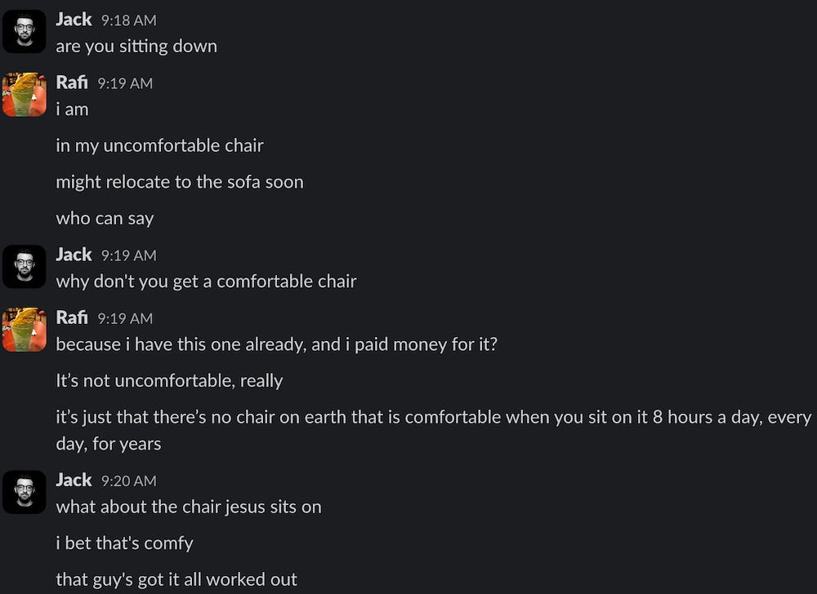Click the 'that guy's got it all worked out' message
The width and height of the screenshot is (817, 594).
click(x=176, y=579)
